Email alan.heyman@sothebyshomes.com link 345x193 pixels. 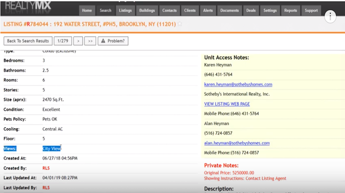(x=237, y=143)
